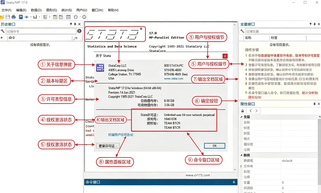The height and width of the screenshot is (193, 321).
Task: Click the Open file folder toolbar icon
Action: point(2,17)
